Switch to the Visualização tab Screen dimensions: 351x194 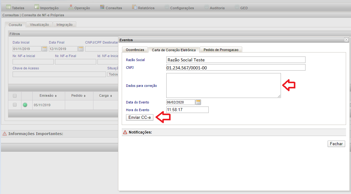pyautogui.click(x=39, y=25)
